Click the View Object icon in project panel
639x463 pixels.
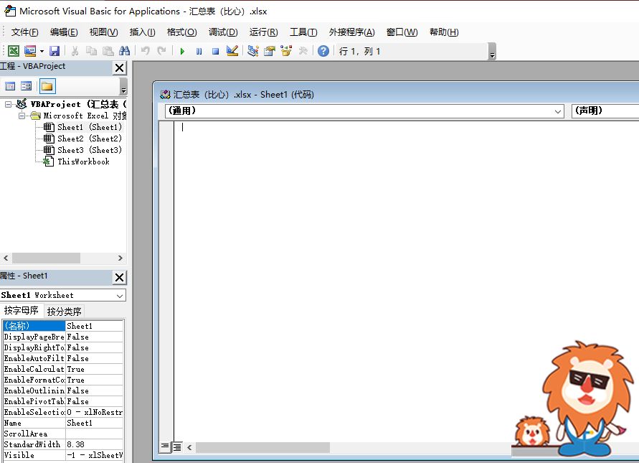tap(26, 86)
